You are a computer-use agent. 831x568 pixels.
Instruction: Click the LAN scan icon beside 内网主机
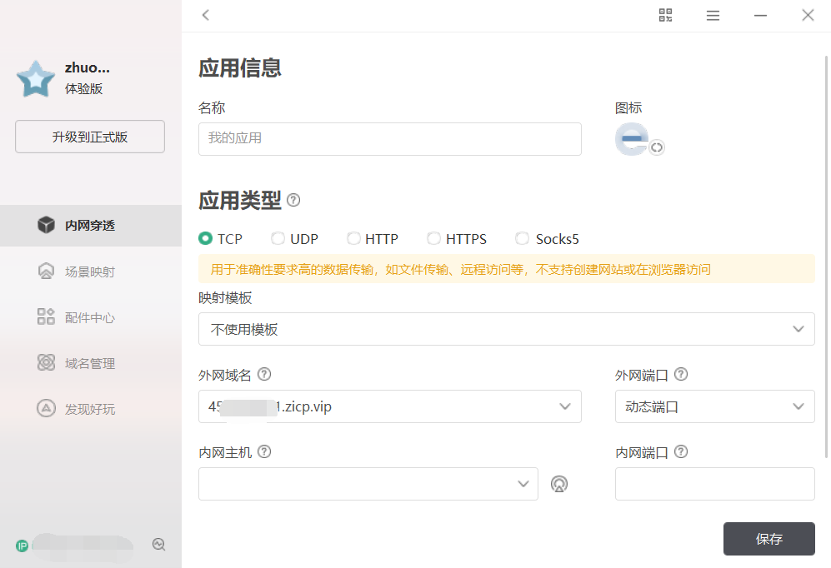coord(559,484)
